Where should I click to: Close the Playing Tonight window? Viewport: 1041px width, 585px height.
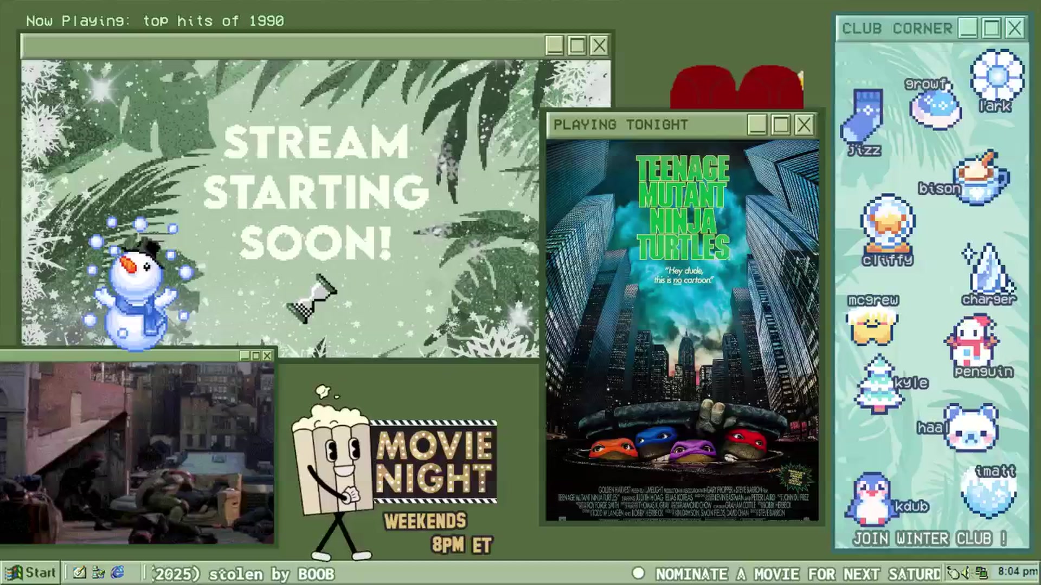point(804,125)
